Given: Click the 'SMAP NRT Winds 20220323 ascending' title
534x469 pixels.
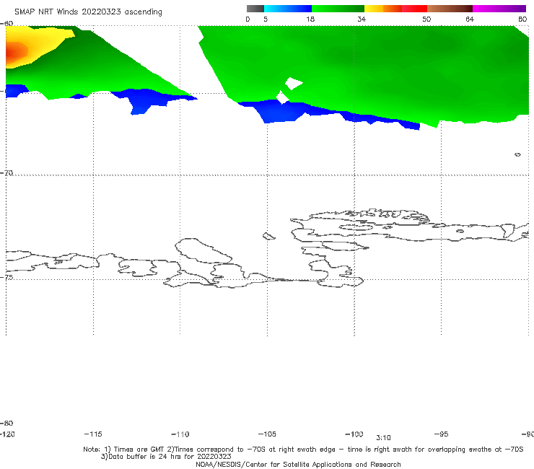Looking at the screenshot, I should (88, 12).
